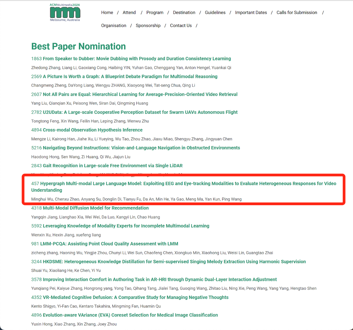Screen dimensions: 353x330
Task: Open the Guidelines menu
Action: pyautogui.click(x=215, y=13)
